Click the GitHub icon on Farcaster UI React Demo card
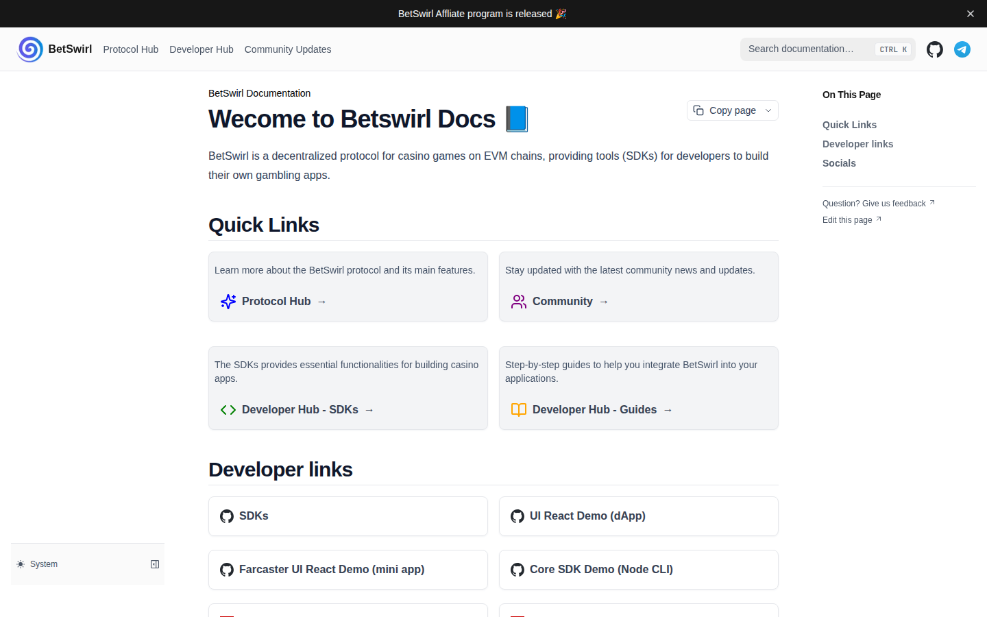Image resolution: width=987 pixels, height=617 pixels. (227, 570)
